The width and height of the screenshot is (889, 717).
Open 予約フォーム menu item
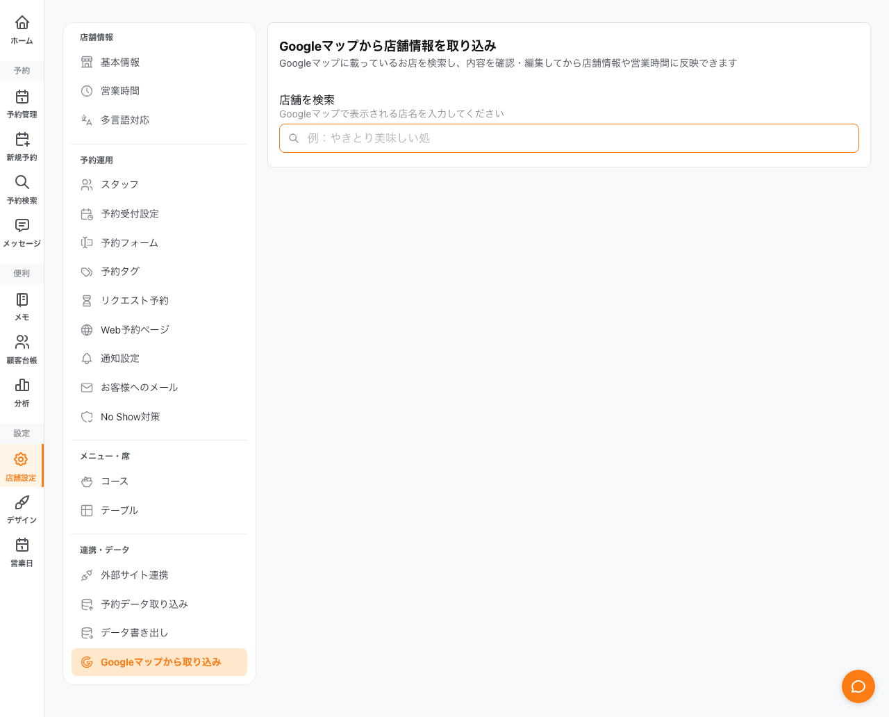[159, 243]
